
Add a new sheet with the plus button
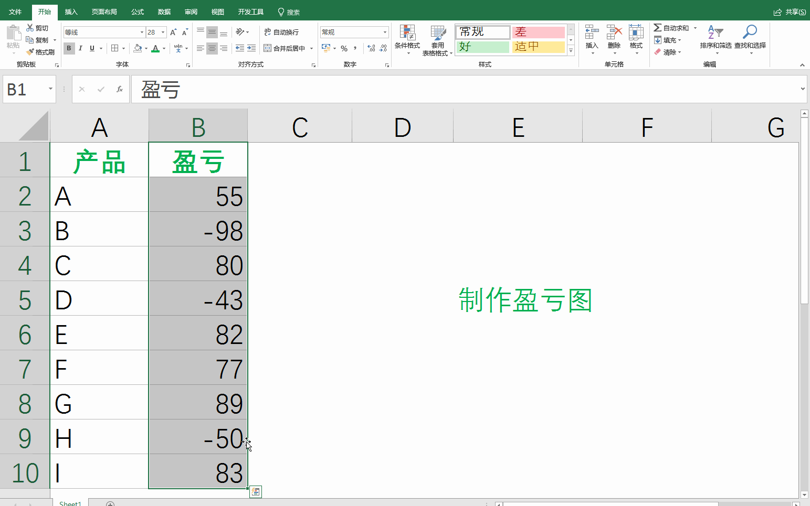(110, 503)
